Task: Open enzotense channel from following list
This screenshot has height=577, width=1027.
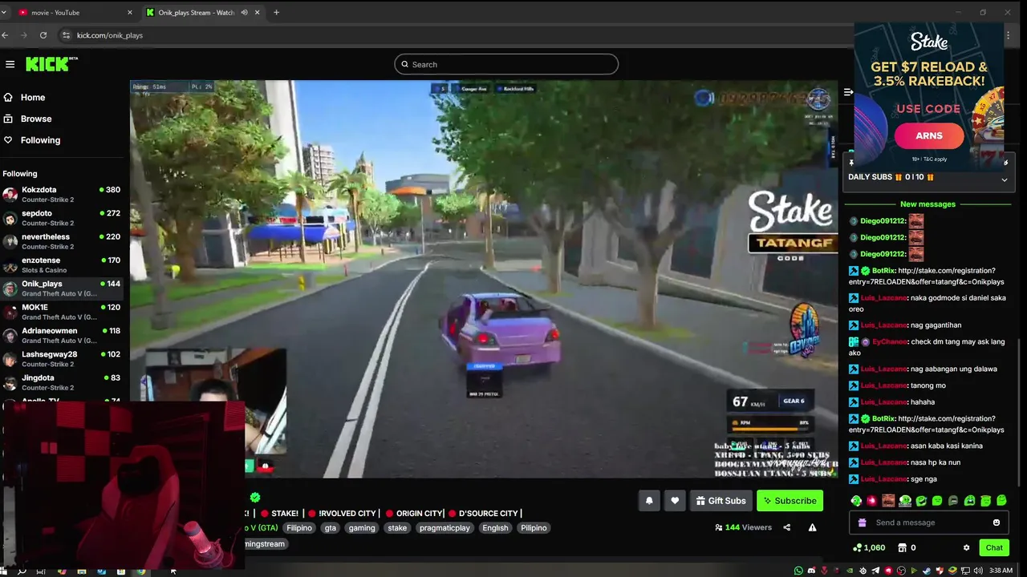Action: click(63, 265)
